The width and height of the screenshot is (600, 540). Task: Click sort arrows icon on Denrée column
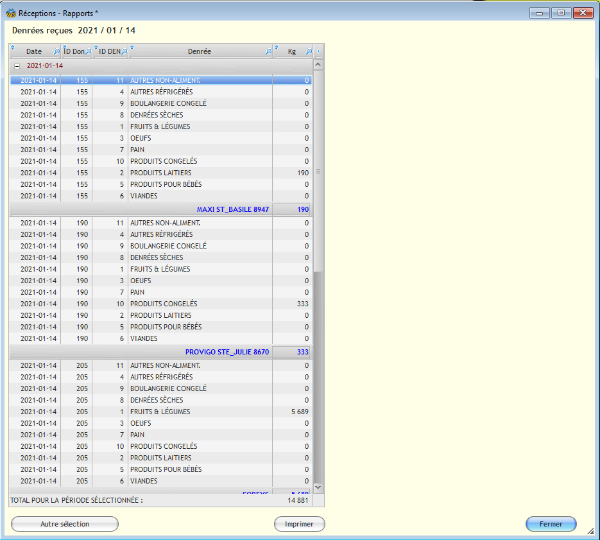[x=132, y=48]
